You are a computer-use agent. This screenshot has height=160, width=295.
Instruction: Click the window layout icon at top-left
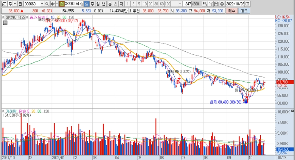coord(3,4)
